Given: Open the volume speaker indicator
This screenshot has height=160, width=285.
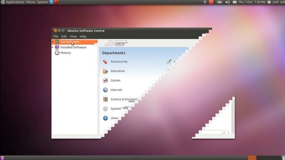Looking at the screenshot, I should (227, 2).
